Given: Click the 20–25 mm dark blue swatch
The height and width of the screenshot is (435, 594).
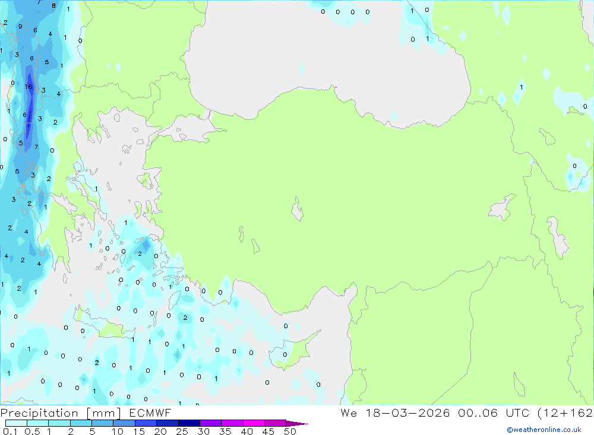Looking at the screenshot, I should tap(168, 423).
